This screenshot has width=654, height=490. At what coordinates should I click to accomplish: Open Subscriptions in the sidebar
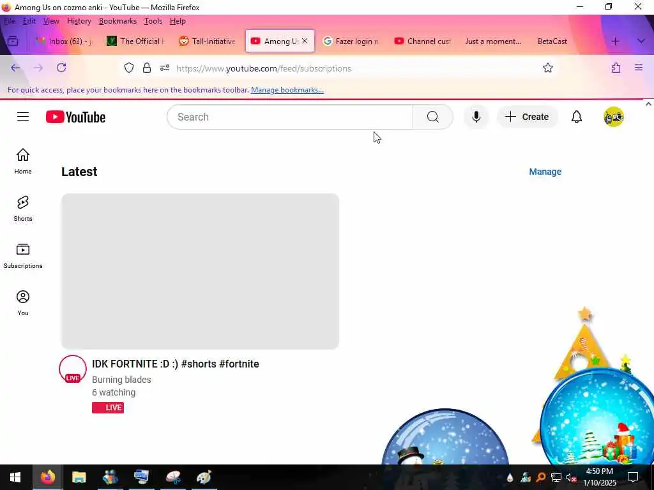coord(23,256)
